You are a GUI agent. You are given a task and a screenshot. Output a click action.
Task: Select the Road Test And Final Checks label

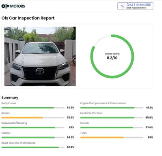coord(18,143)
